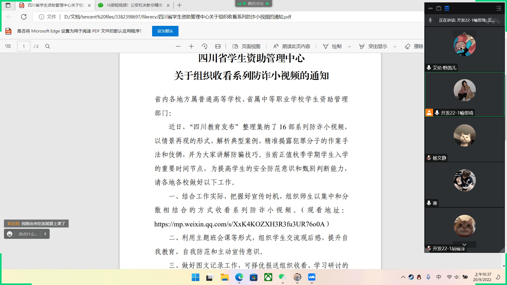Image resolution: width=507 pixels, height=285 pixels.
Task: Click the PDF zoom in plus icon
Action: [191, 46]
